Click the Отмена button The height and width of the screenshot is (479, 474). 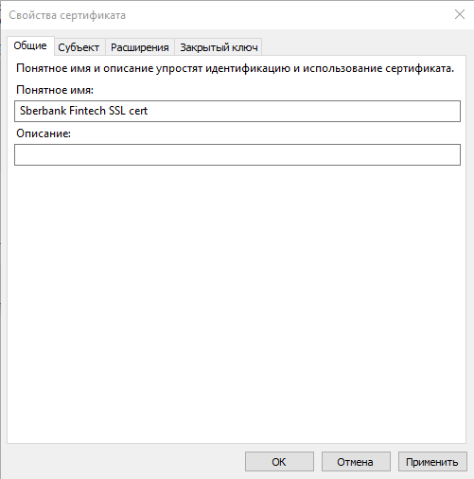click(356, 462)
